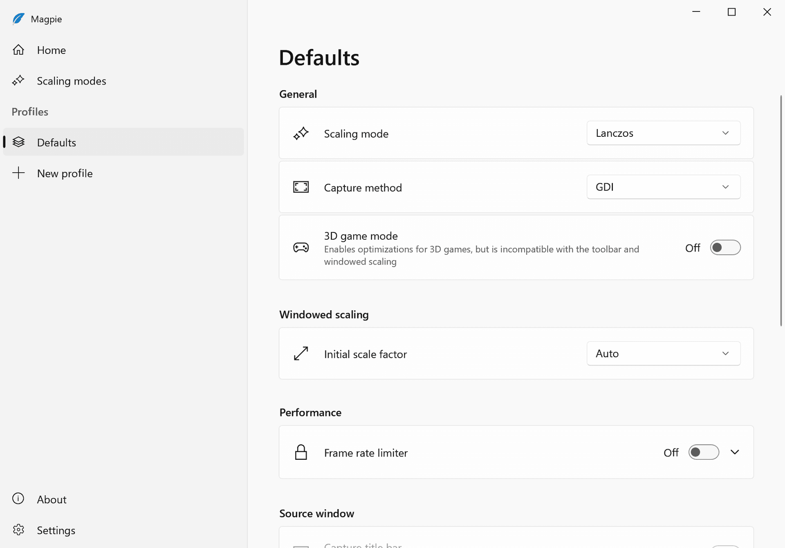
Task: Turn on the Frame rate limiter switch
Action: tap(703, 452)
